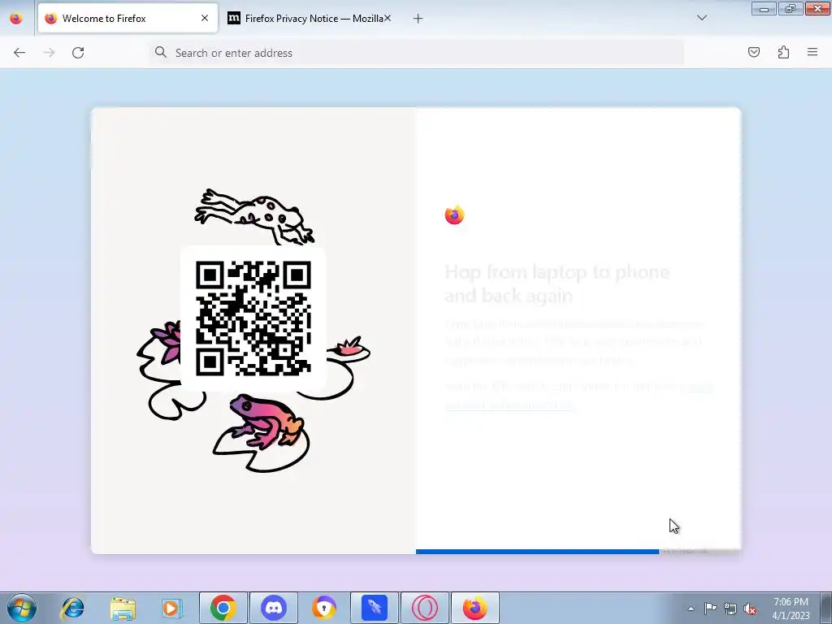832x624 pixels.
Task: Focus the Search or enter address field
Action: [417, 53]
